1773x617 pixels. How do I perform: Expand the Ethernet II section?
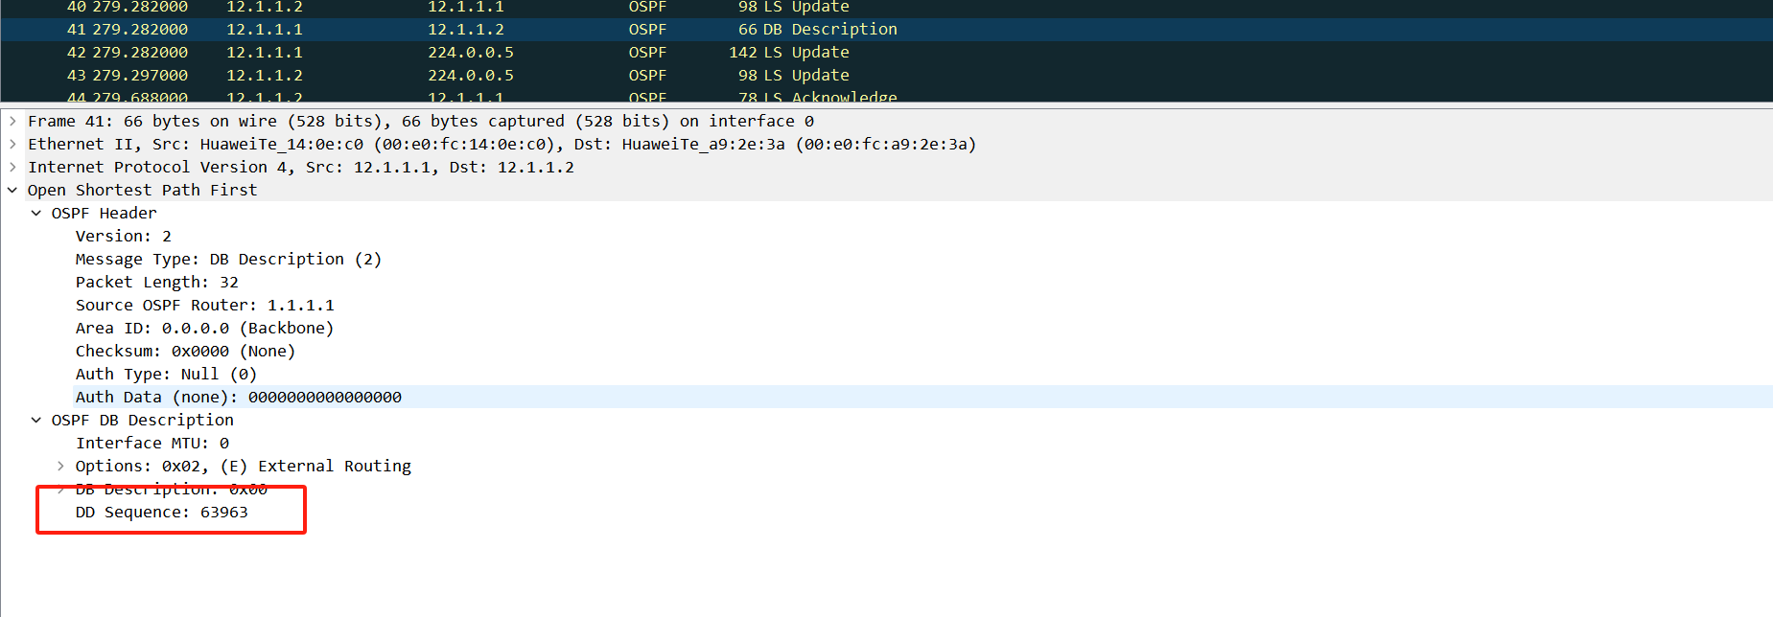click(12, 144)
